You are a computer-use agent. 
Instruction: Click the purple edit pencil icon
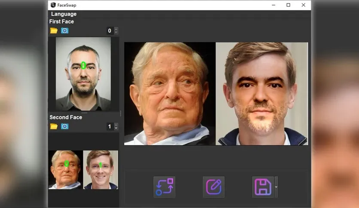(213, 187)
